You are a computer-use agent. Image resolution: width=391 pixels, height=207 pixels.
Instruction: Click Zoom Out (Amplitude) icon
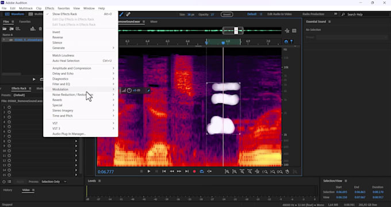pyautogui.click(x=235, y=171)
